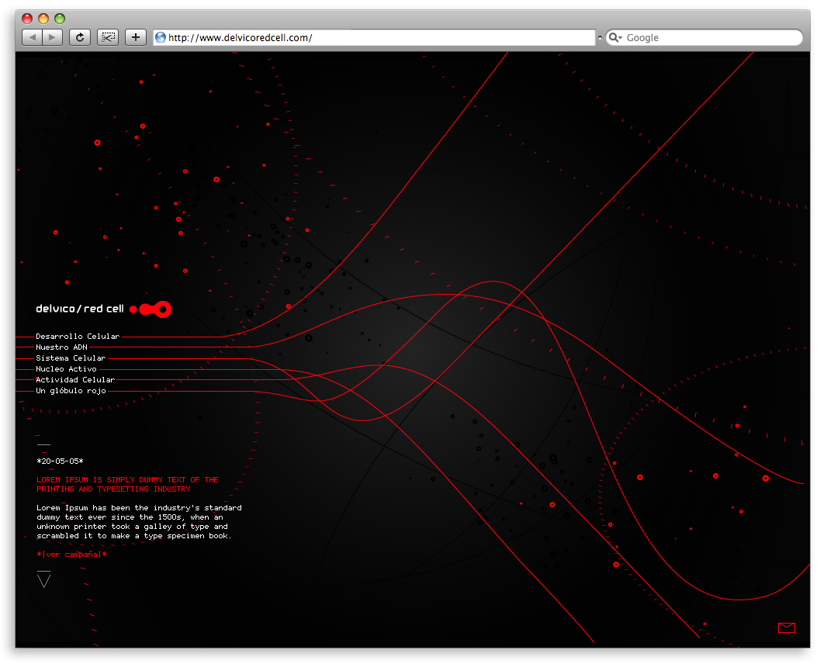Reload the page with the refresh button
Image resolution: width=820 pixels, height=667 pixels.
(x=79, y=37)
